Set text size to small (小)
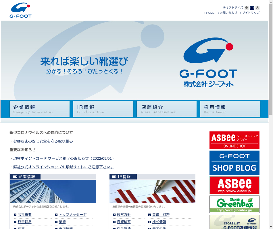 pyautogui.click(x=246, y=8)
